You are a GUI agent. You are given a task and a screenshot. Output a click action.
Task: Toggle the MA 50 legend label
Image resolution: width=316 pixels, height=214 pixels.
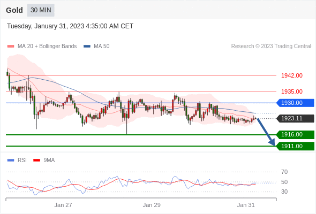click(102, 47)
